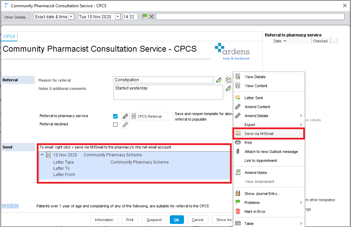
Task: Select the CPCS tab
Action: (x=9, y=36)
